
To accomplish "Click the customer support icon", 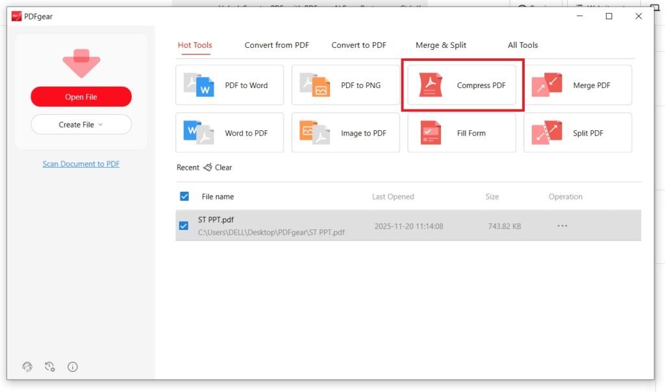I will pos(27,367).
